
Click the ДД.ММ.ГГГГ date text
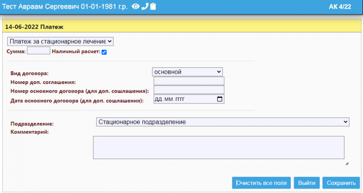[x=172, y=99]
